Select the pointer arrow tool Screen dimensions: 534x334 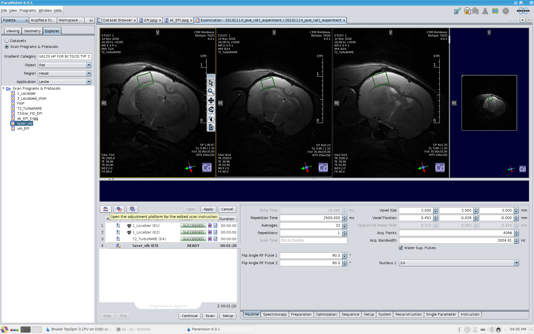point(211,83)
